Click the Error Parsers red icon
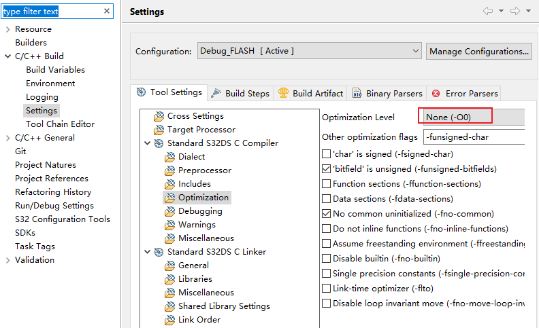Screen dimensions: 539x328 click(436, 93)
